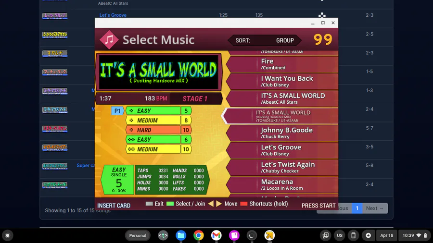Image resolution: width=433 pixels, height=243 pixels.
Task: Select single MEDIUM difficulty level 8
Action: coord(159,121)
